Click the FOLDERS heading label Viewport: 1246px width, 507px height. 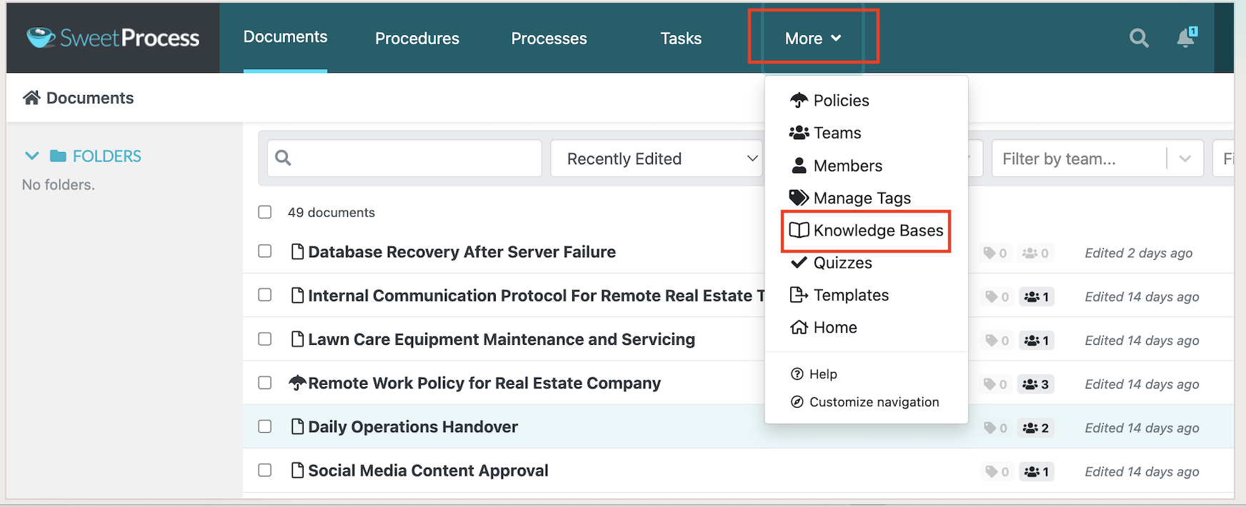107,156
